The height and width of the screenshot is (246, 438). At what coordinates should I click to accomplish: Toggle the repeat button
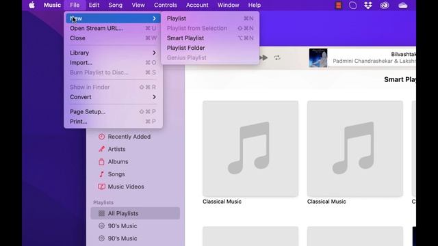276,57
